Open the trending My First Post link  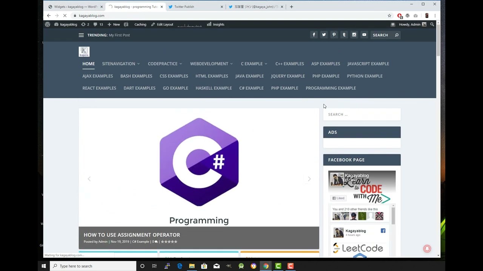(x=119, y=35)
